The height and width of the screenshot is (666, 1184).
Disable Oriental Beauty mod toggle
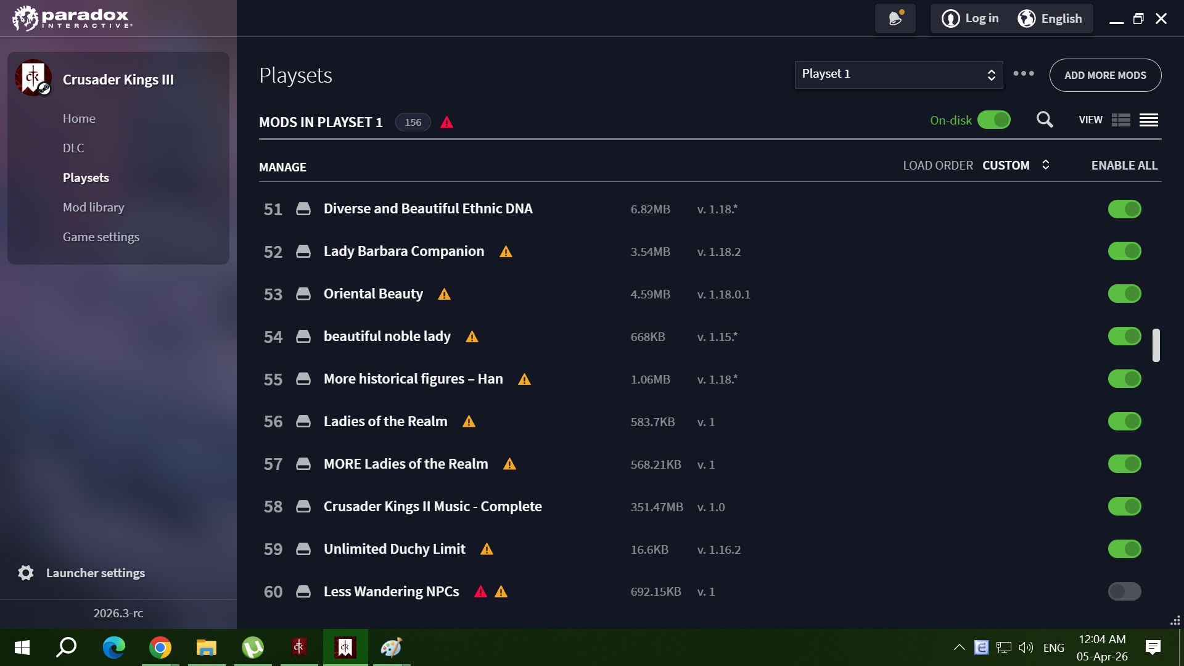pyautogui.click(x=1125, y=294)
